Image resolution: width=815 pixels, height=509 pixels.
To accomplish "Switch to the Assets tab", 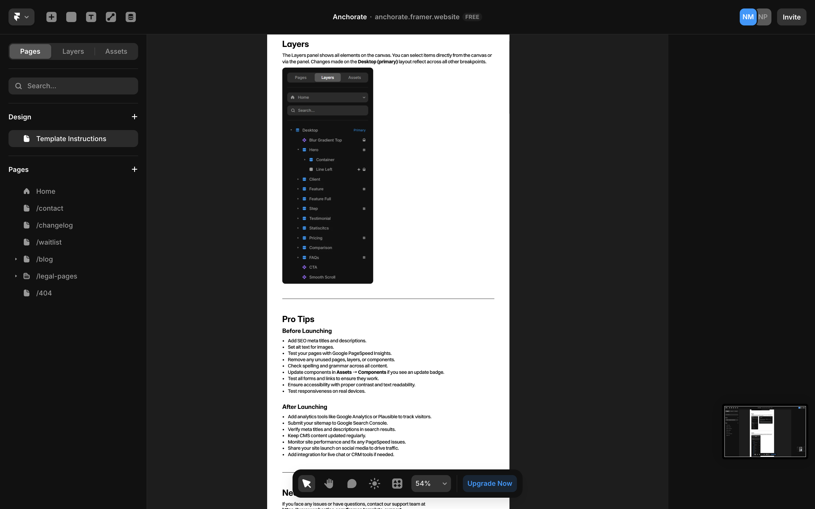I will [116, 51].
